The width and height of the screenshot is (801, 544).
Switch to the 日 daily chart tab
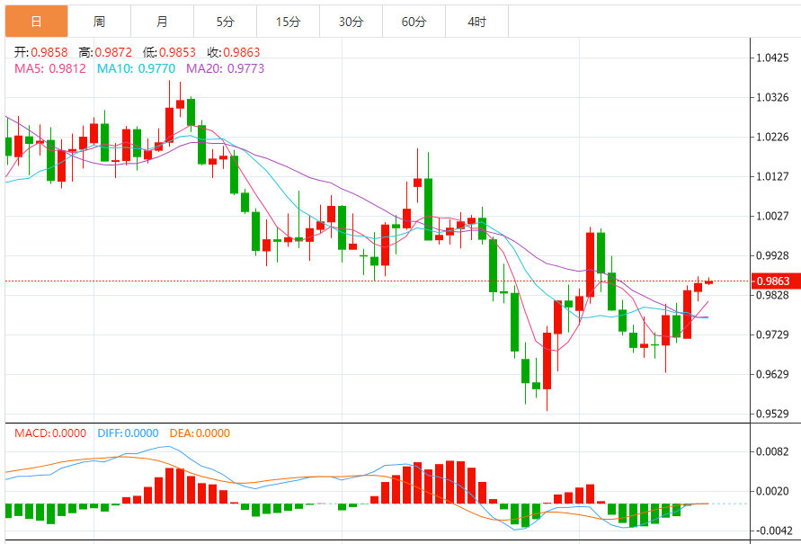[36, 21]
